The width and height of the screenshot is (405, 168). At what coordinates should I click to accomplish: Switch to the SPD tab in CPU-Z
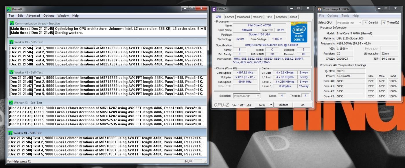269,17
